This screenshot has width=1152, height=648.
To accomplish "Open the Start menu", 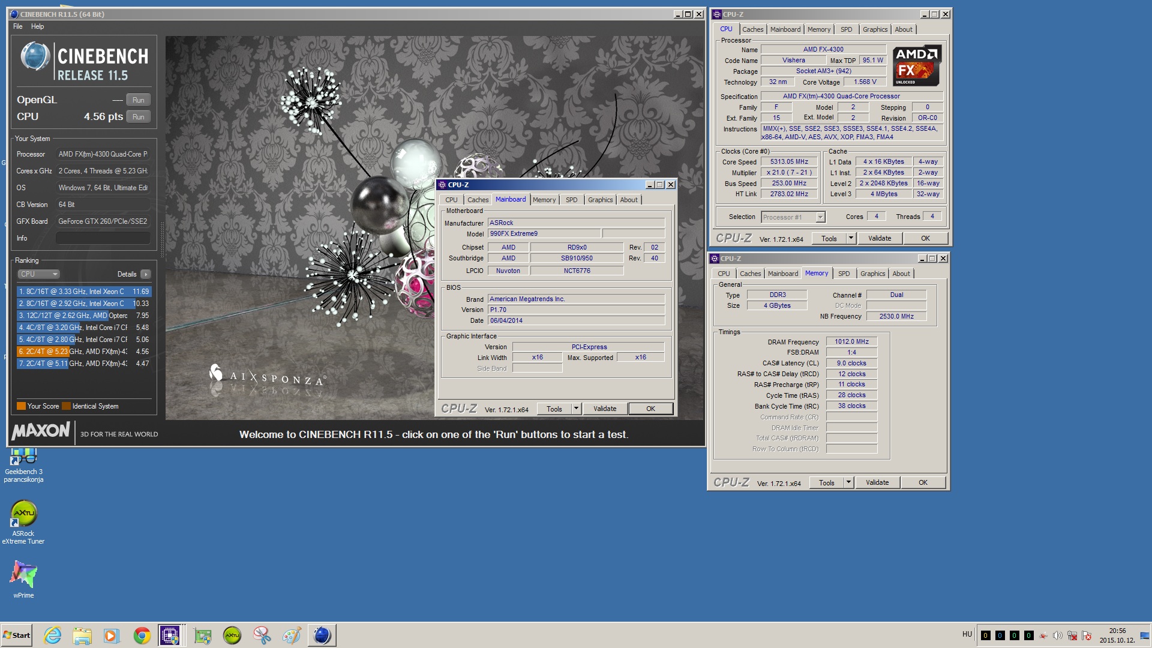I will 17,635.
